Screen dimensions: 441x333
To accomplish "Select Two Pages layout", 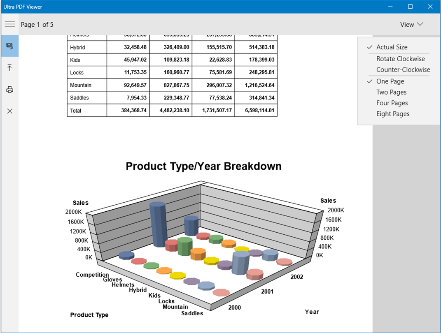I will pyautogui.click(x=391, y=92).
